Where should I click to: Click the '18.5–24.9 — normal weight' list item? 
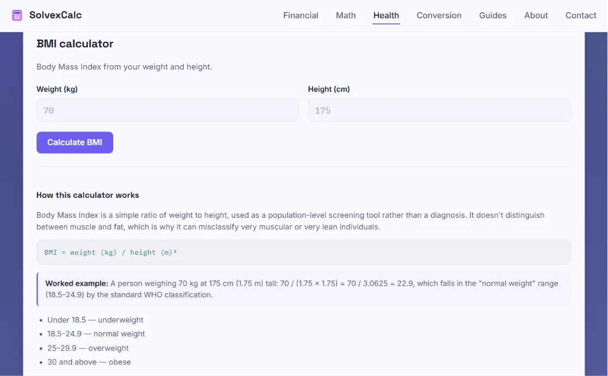point(96,334)
